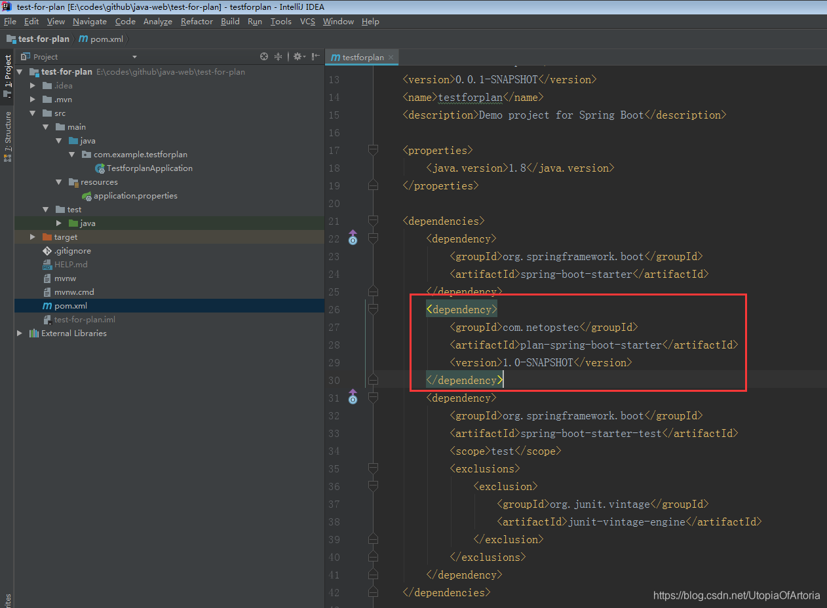Click the plan-spring-boot-starter artifactId text
This screenshot has width=827, height=608.
coord(591,345)
